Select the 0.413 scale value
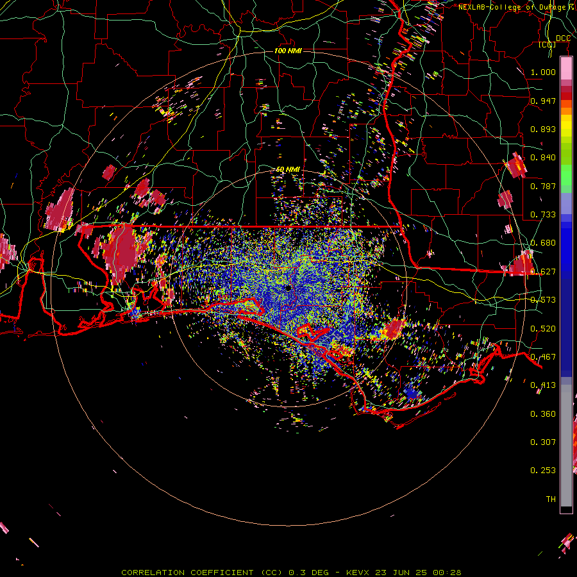This screenshot has width=577, height=577. 543,385
